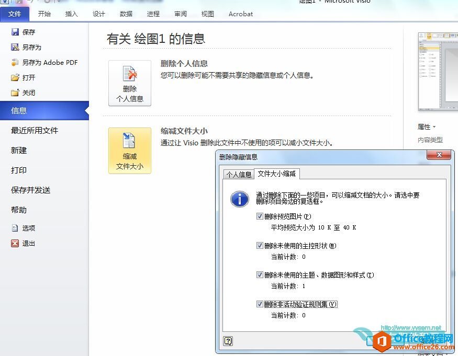Image resolution: width=458 pixels, height=356 pixels.
Task: Open the 视图 ribbon tab
Action: click(x=208, y=14)
